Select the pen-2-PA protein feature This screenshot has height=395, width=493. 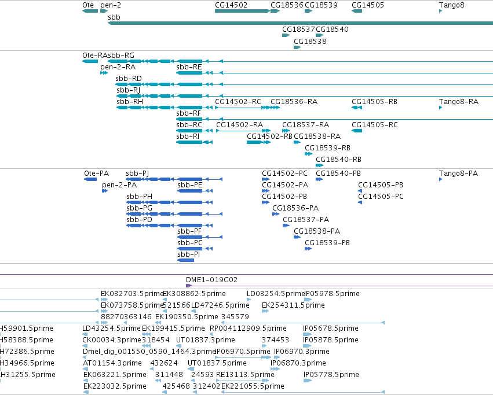click(x=105, y=191)
